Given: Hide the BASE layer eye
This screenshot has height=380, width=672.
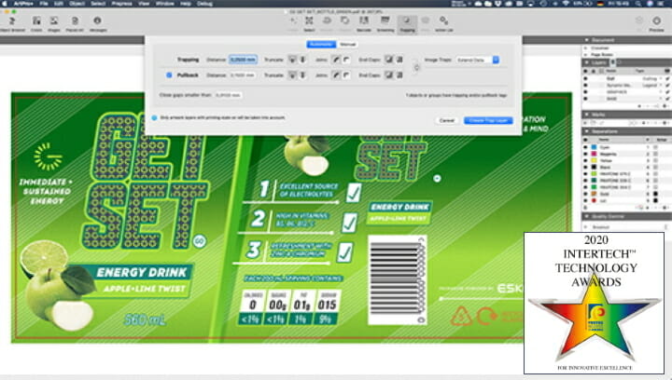Looking at the screenshot, I should (x=585, y=99).
